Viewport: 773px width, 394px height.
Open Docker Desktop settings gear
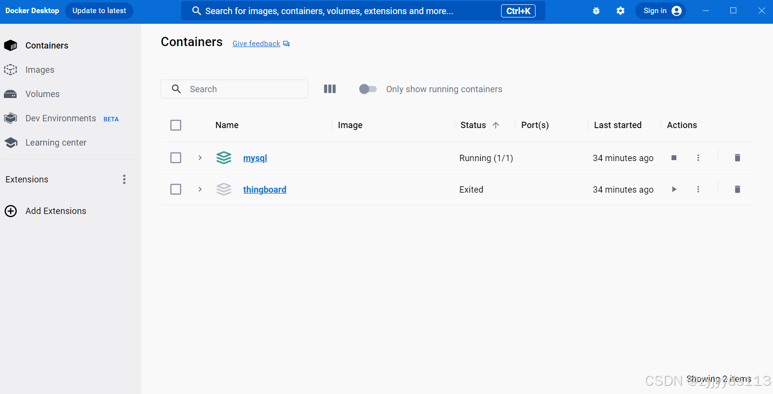click(621, 11)
